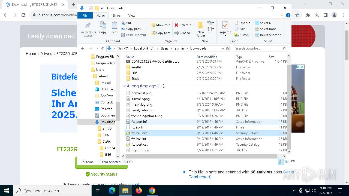Image resolution: width=349 pixels, height=196 pixels.
Task: Click the Copy ribbon button
Action: [103, 28]
